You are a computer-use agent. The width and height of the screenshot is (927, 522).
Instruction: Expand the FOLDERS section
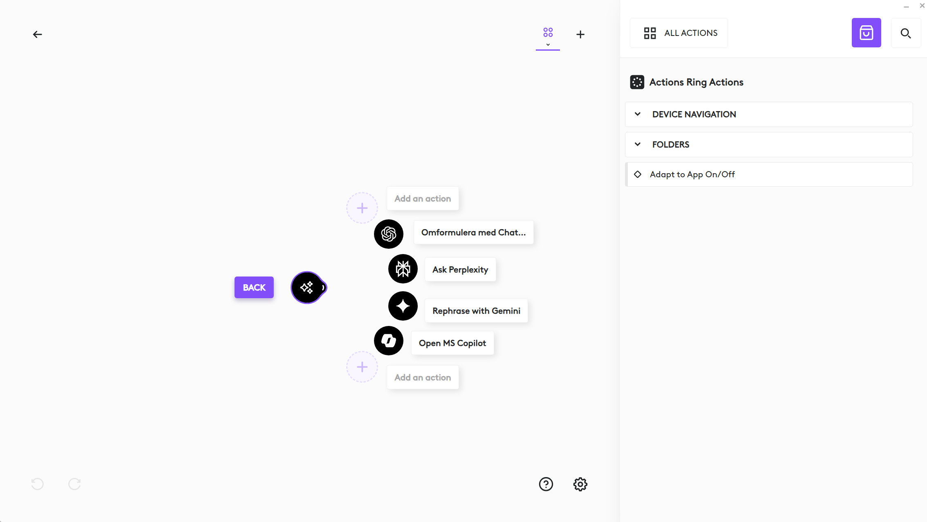670,145
